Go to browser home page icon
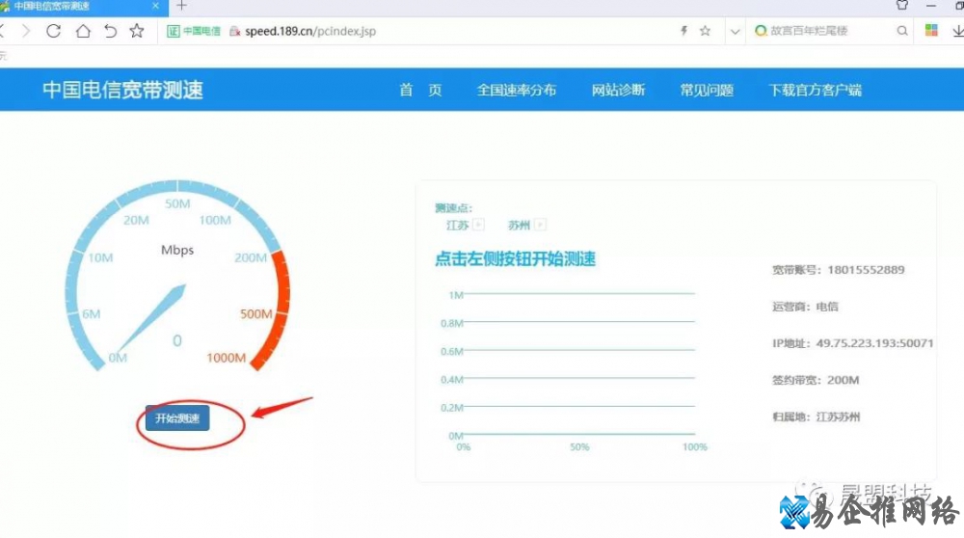Image resolution: width=964 pixels, height=538 pixels. tap(83, 31)
